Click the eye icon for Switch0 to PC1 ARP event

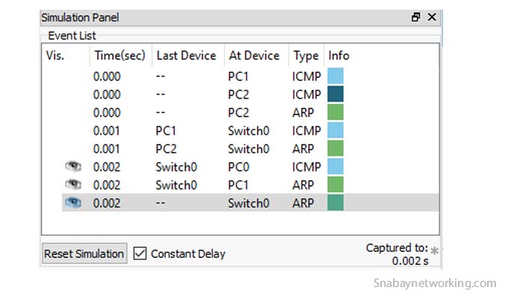73,184
